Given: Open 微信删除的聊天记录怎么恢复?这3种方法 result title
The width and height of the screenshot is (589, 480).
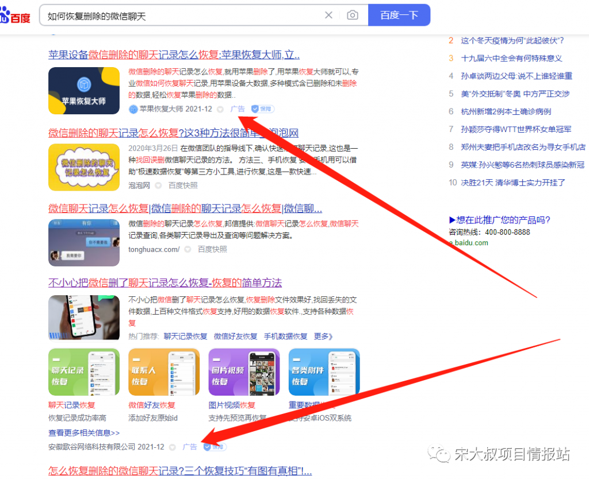Looking at the screenshot, I should click(x=173, y=133).
